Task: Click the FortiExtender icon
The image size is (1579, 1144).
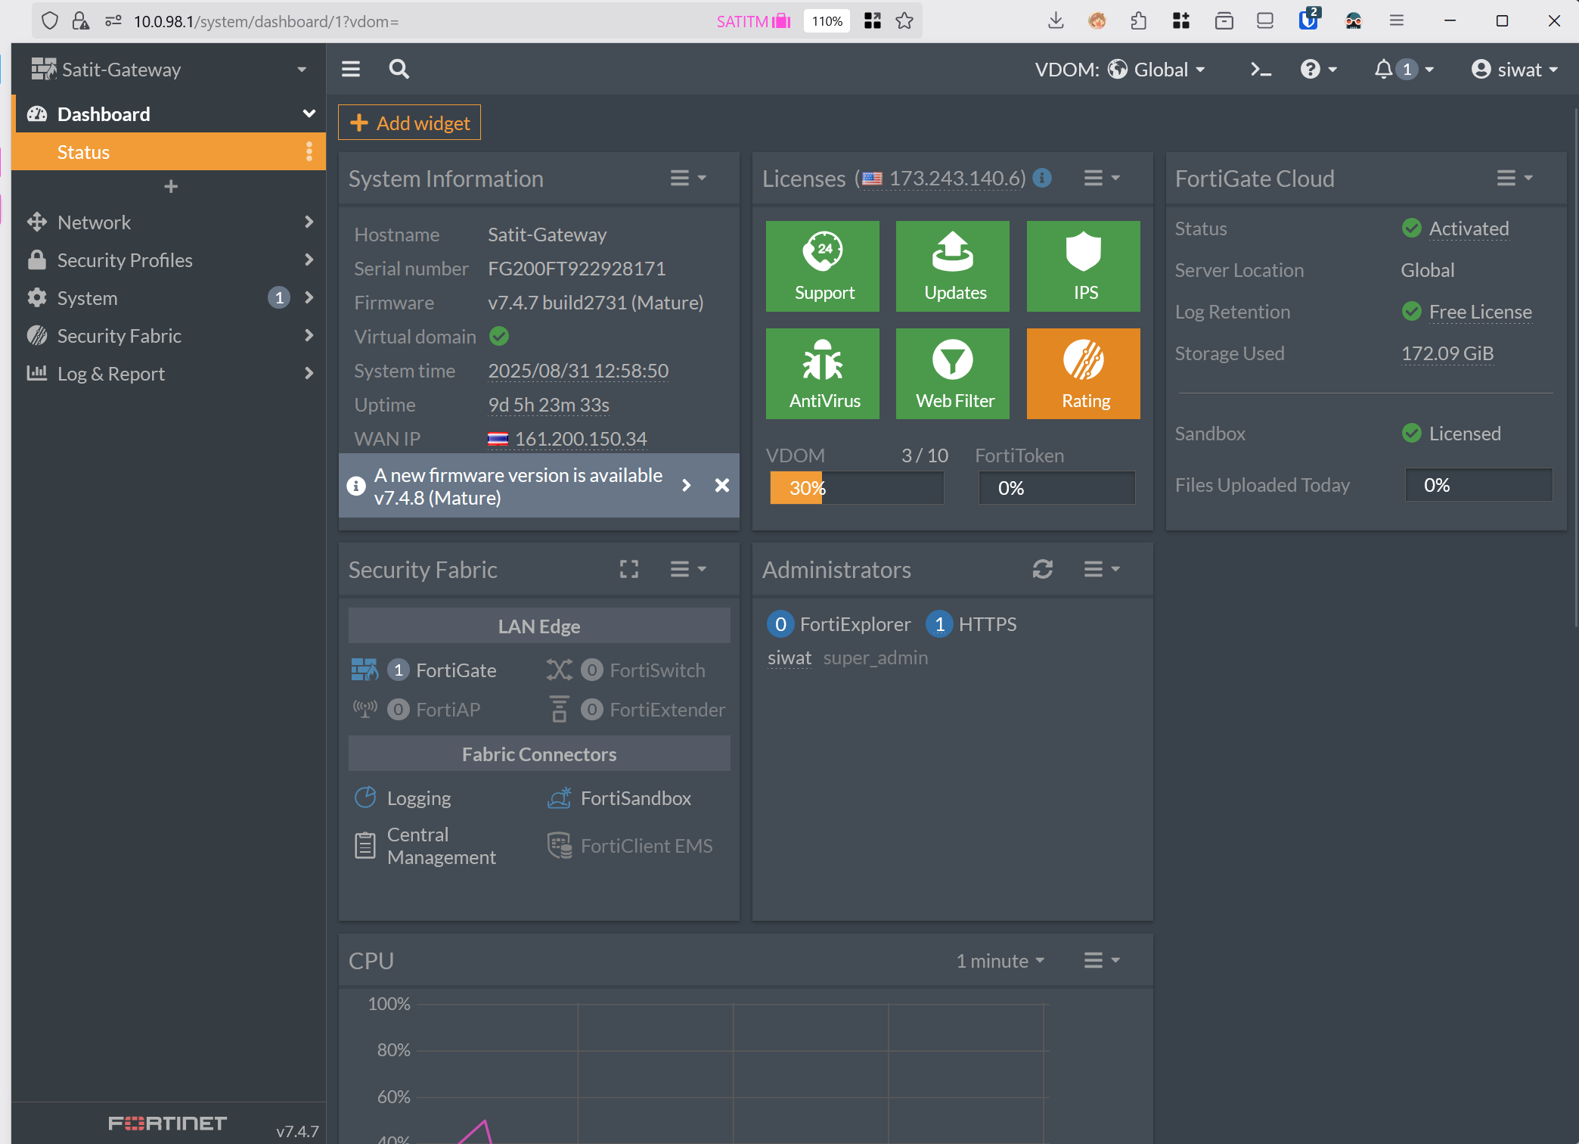Action: click(x=560, y=709)
